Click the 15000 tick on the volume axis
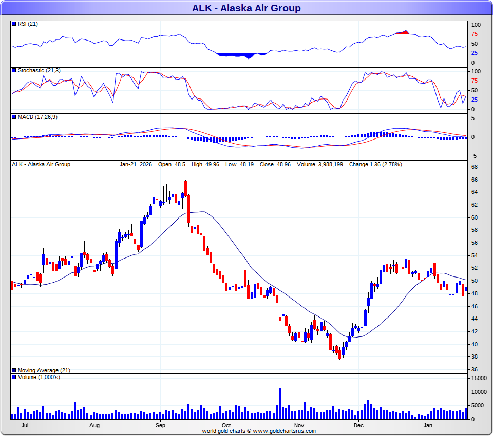The height and width of the screenshot is (436, 493). coord(479,378)
